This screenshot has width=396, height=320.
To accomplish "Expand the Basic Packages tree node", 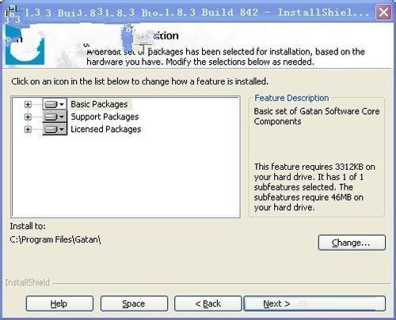I will point(28,104).
